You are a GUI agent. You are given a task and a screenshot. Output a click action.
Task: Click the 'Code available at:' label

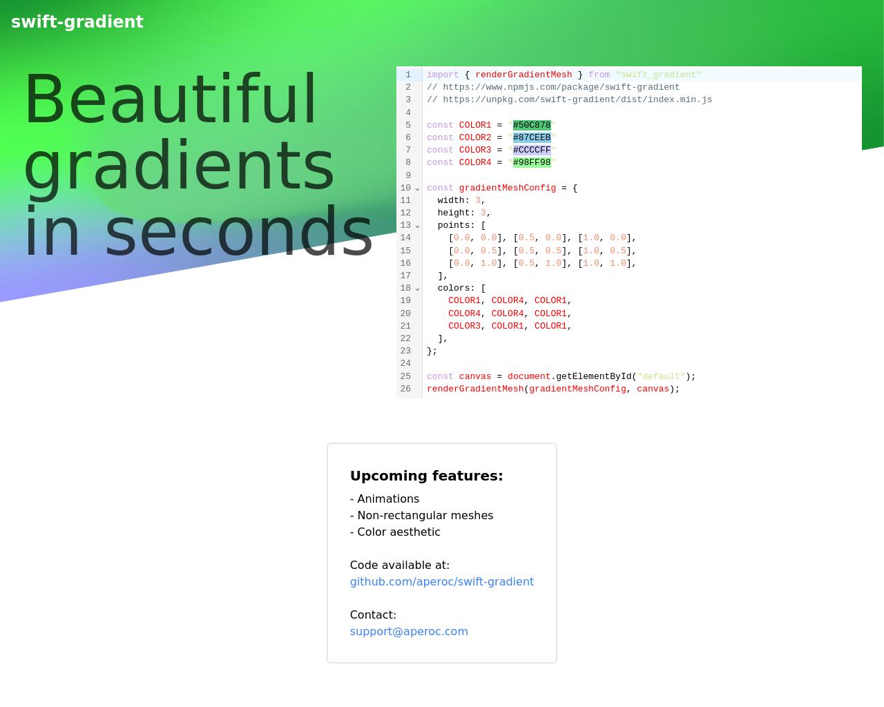tap(400, 565)
